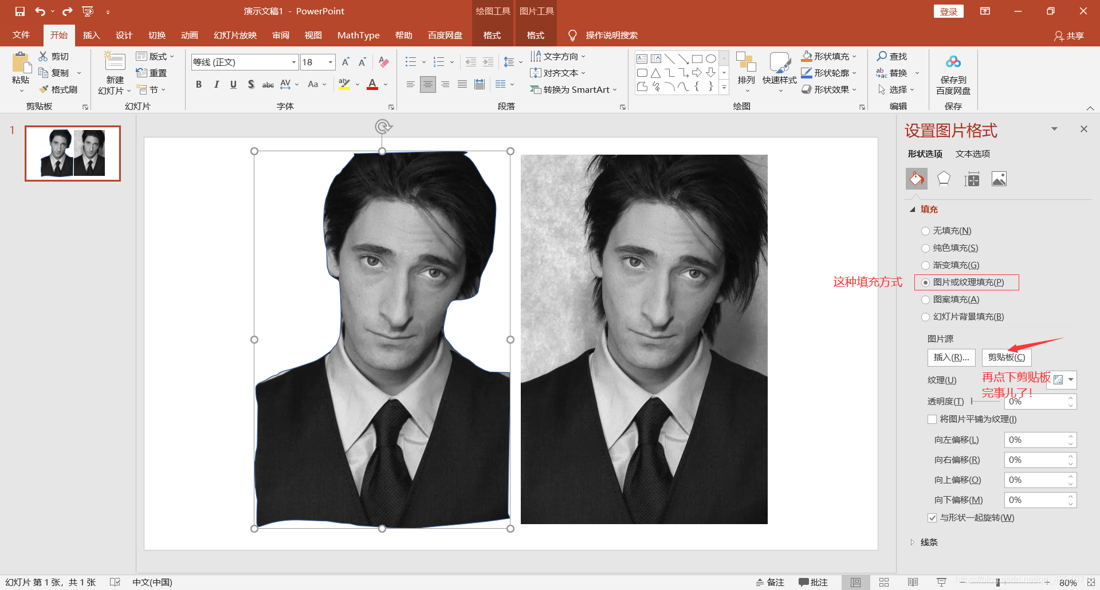Select Picture or texture fill 图片或纹理填充
Image resolution: width=1100 pixels, height=590 pixels.
925,282
